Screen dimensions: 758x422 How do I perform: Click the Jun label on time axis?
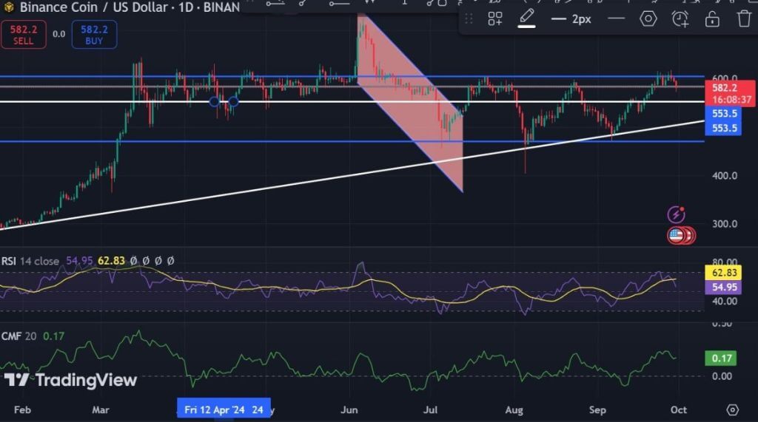(349, 410)
